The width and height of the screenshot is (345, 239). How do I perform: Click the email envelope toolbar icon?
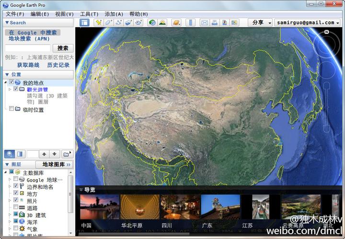click(x=205, y=22)
